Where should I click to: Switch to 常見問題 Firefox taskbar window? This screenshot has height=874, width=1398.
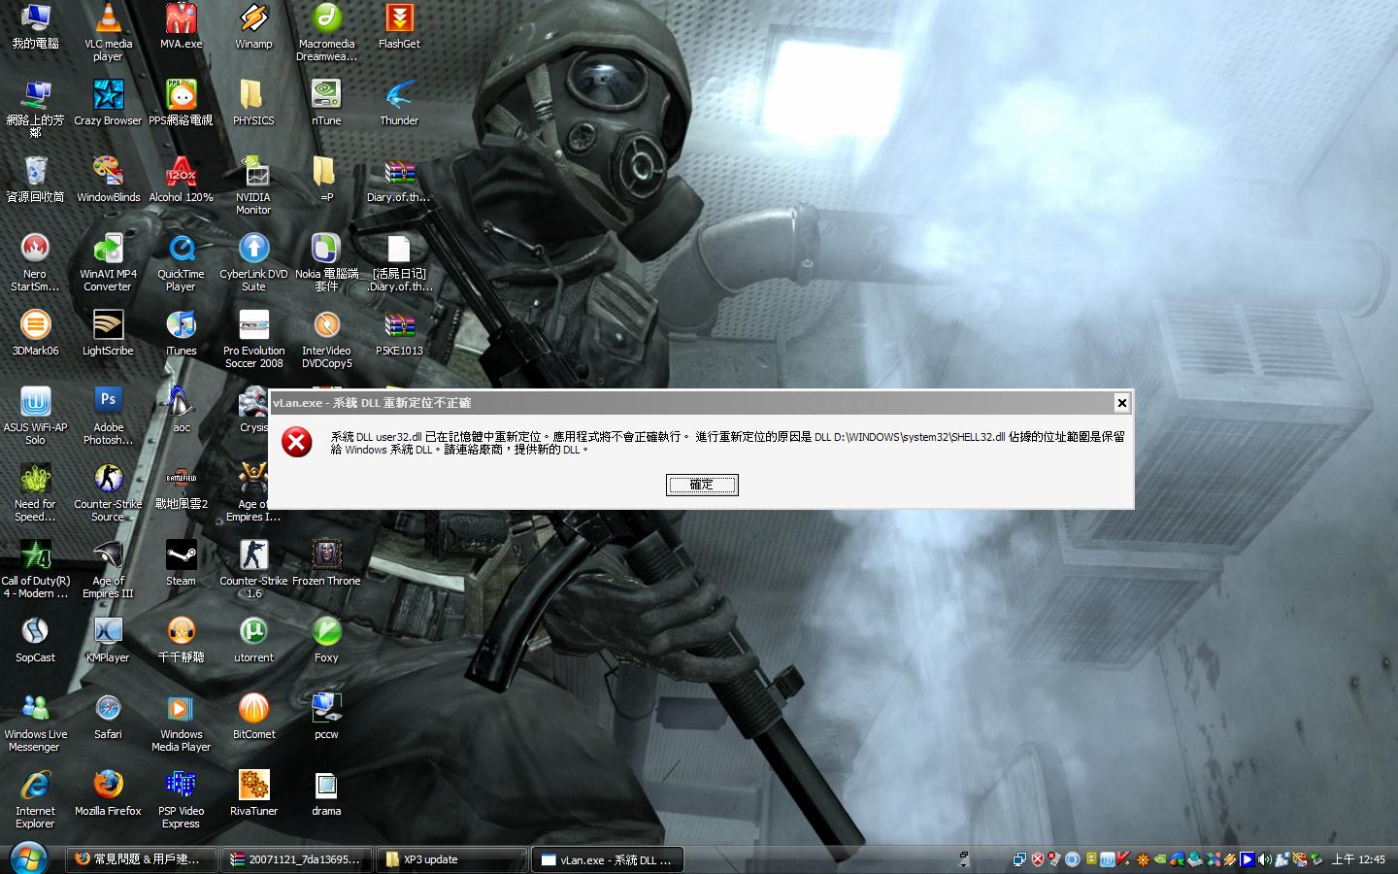142,859
